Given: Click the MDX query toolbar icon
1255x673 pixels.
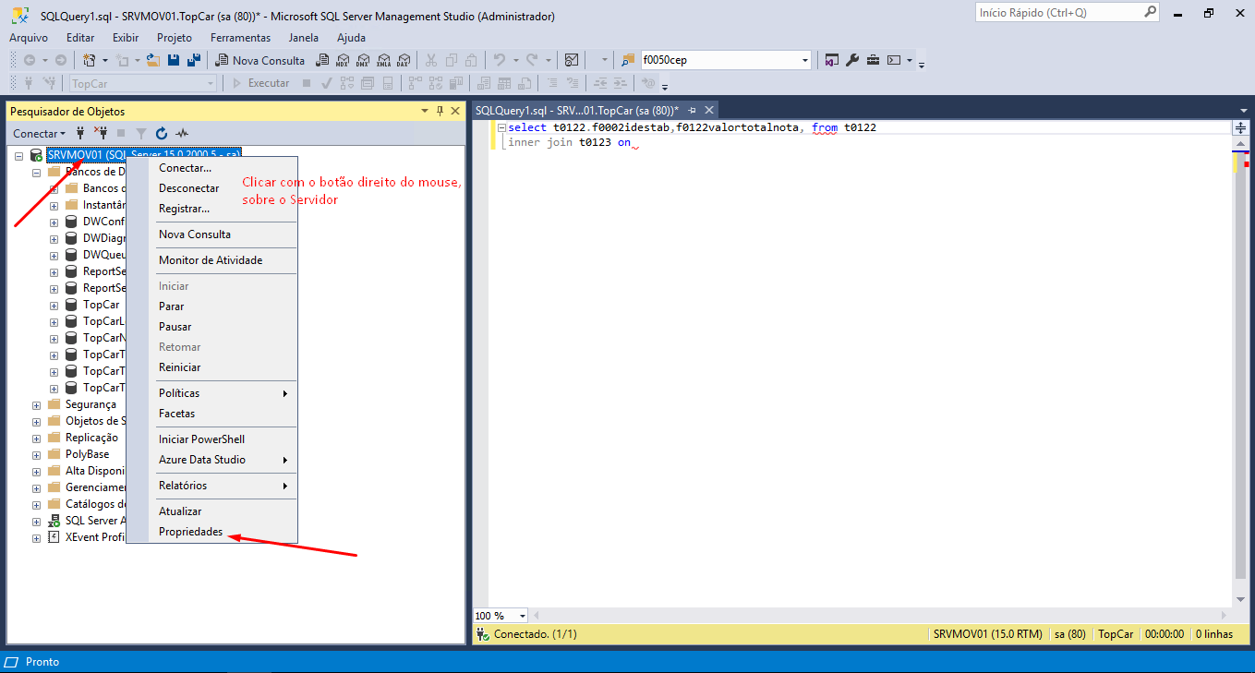Looking at the screenshot, I should 342,60.
